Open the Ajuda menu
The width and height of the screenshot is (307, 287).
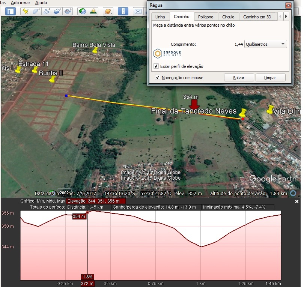pos(41,3)
